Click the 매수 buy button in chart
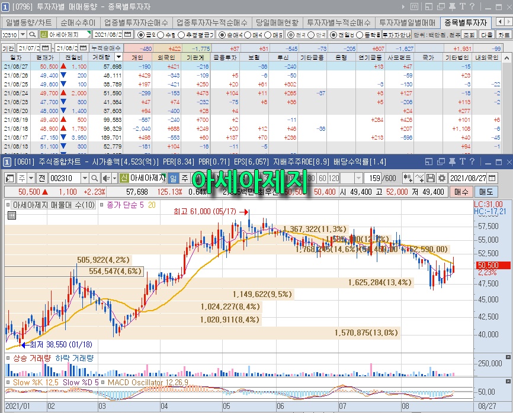 tap(461, 192)
